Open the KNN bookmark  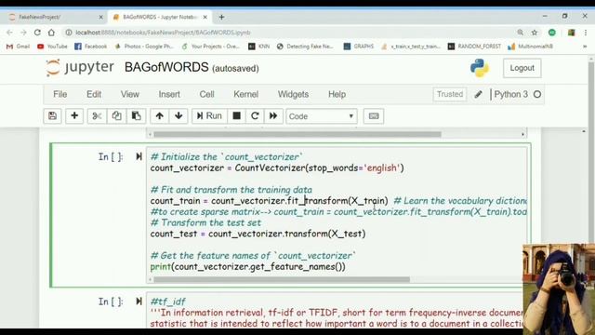coord(258,47)
